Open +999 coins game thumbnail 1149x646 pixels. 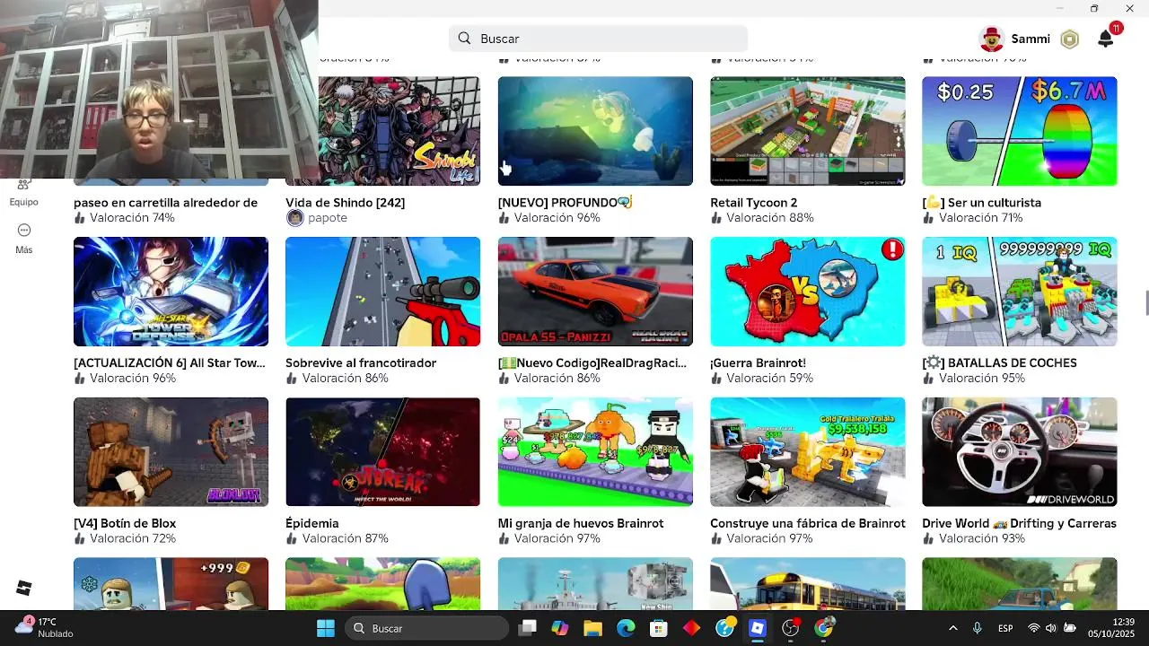pyautogui.click(x=171, y=584)
